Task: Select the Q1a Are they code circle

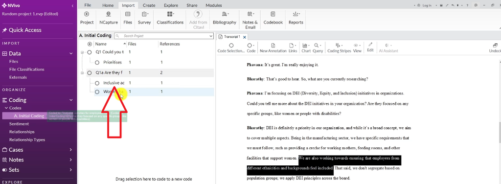Action: (90, 73)
